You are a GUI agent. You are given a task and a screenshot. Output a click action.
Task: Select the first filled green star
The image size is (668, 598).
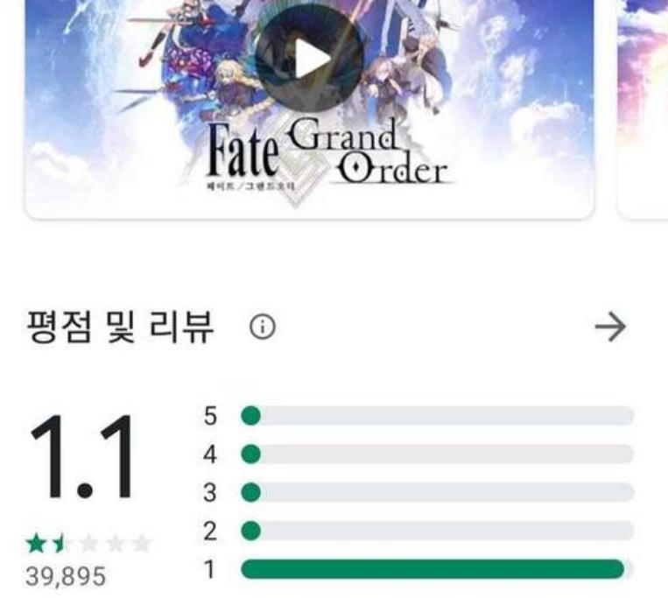pos(36,544)
